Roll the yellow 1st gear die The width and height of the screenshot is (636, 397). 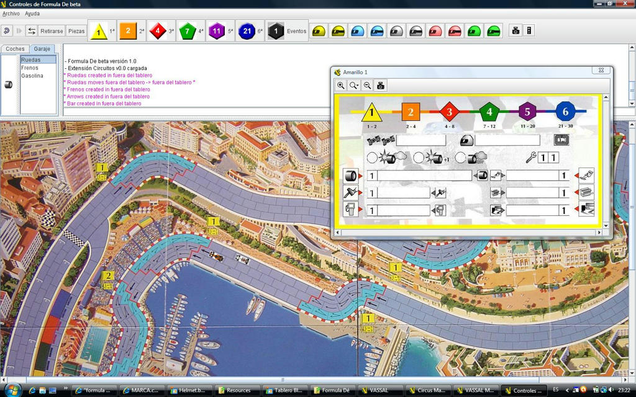99,31
